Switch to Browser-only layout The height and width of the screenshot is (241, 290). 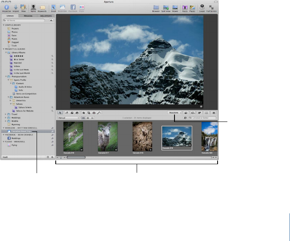156,7
